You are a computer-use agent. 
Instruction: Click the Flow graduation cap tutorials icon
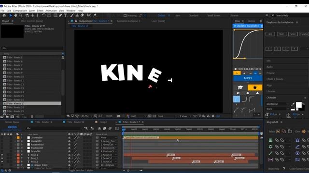click(x=240, y=87)
